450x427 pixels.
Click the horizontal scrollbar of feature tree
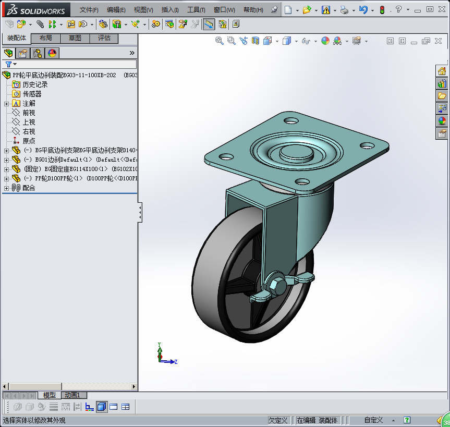click(x=69, y=386)
